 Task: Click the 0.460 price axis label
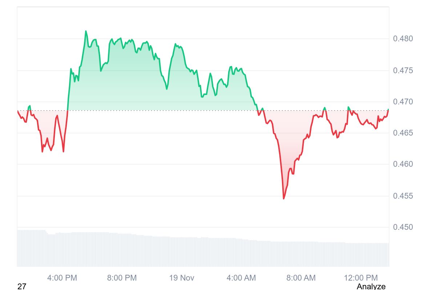[403, 164]
